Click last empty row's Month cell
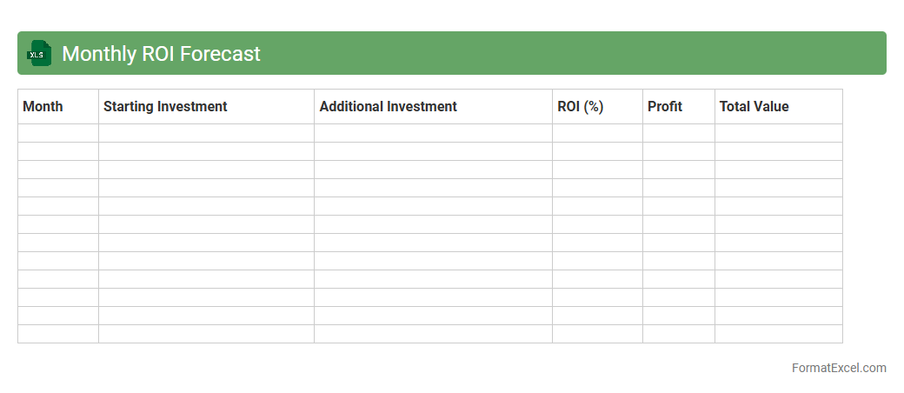Viewport: 904px width, 393px height. (x=58, y=334)
